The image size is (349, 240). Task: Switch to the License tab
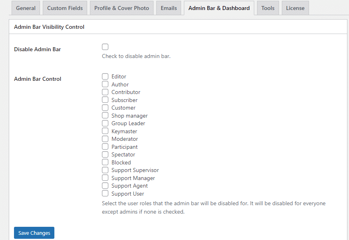295,8
